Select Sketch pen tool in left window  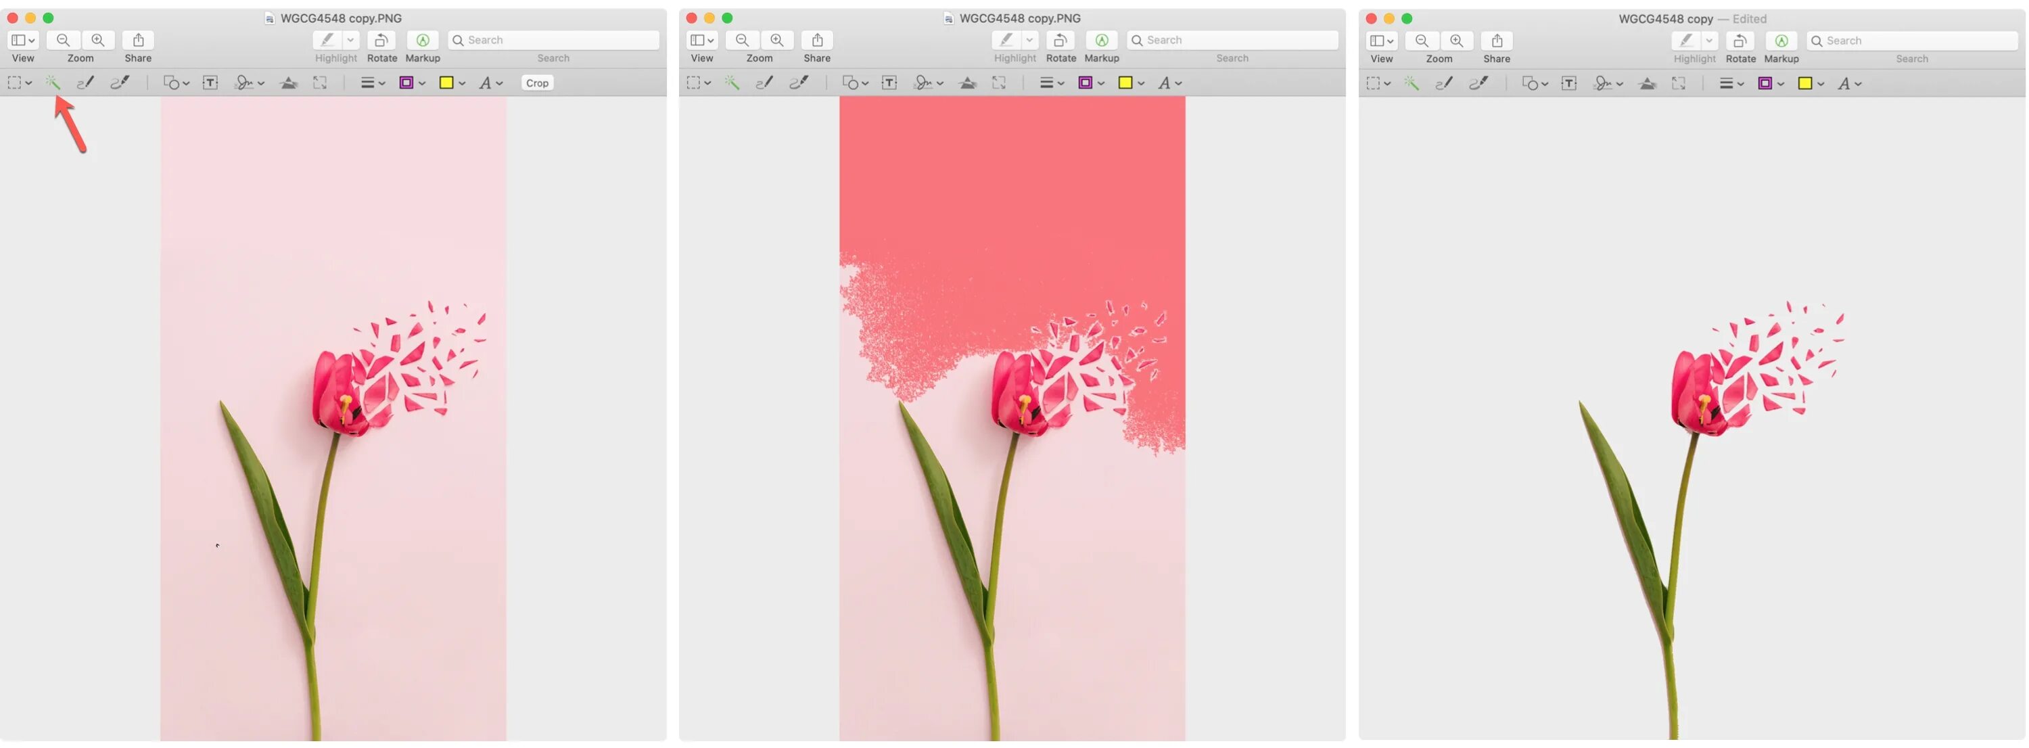click(x=85, y=83)
